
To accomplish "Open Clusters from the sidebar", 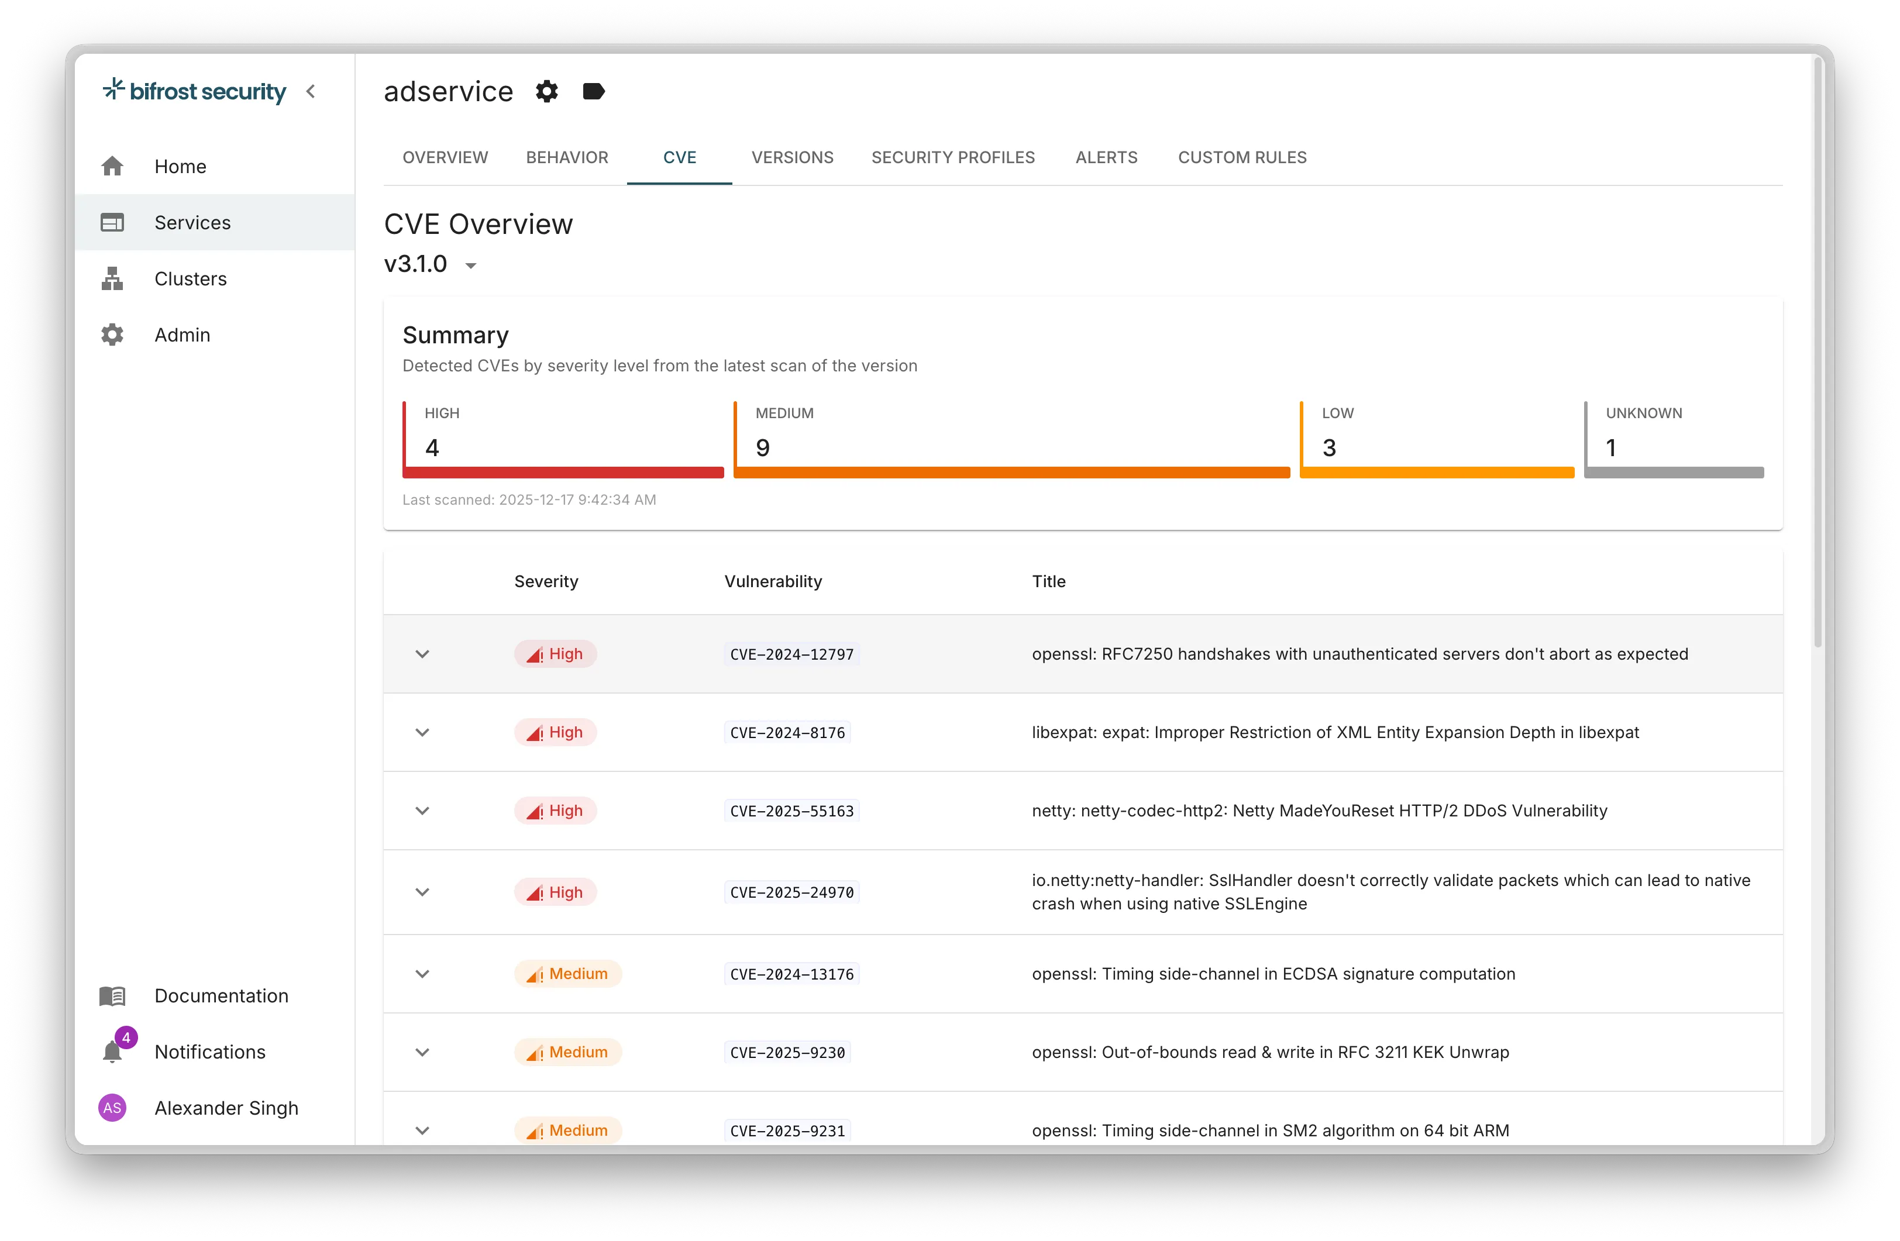I will click(190, 278).
